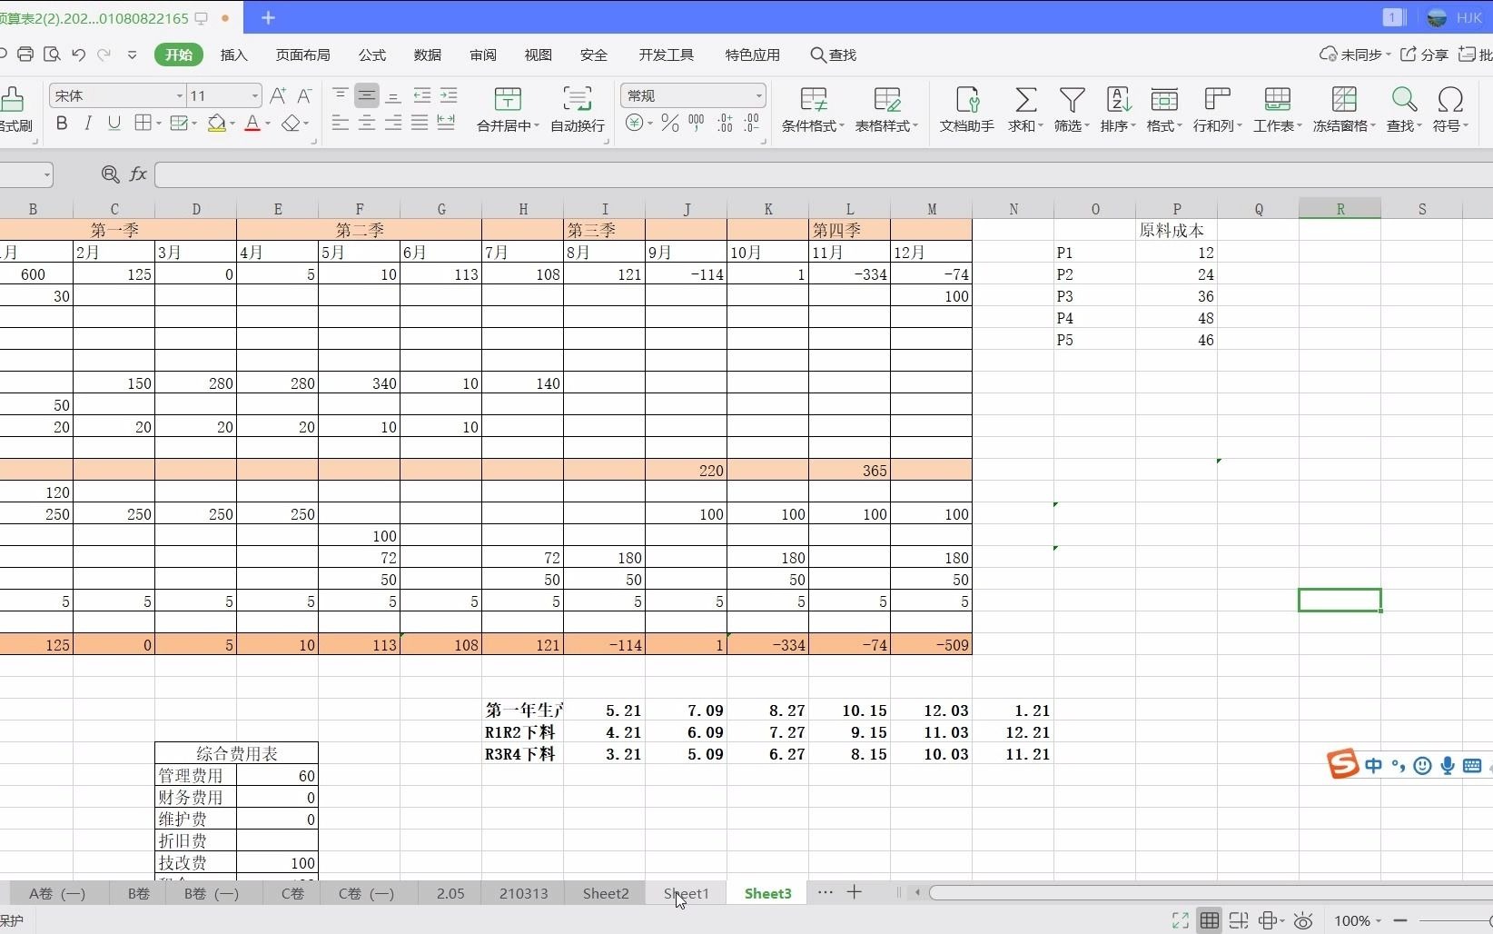Open a new document tab with plus
This screenshot has height=934, width=1493.
tap(268, 17)
